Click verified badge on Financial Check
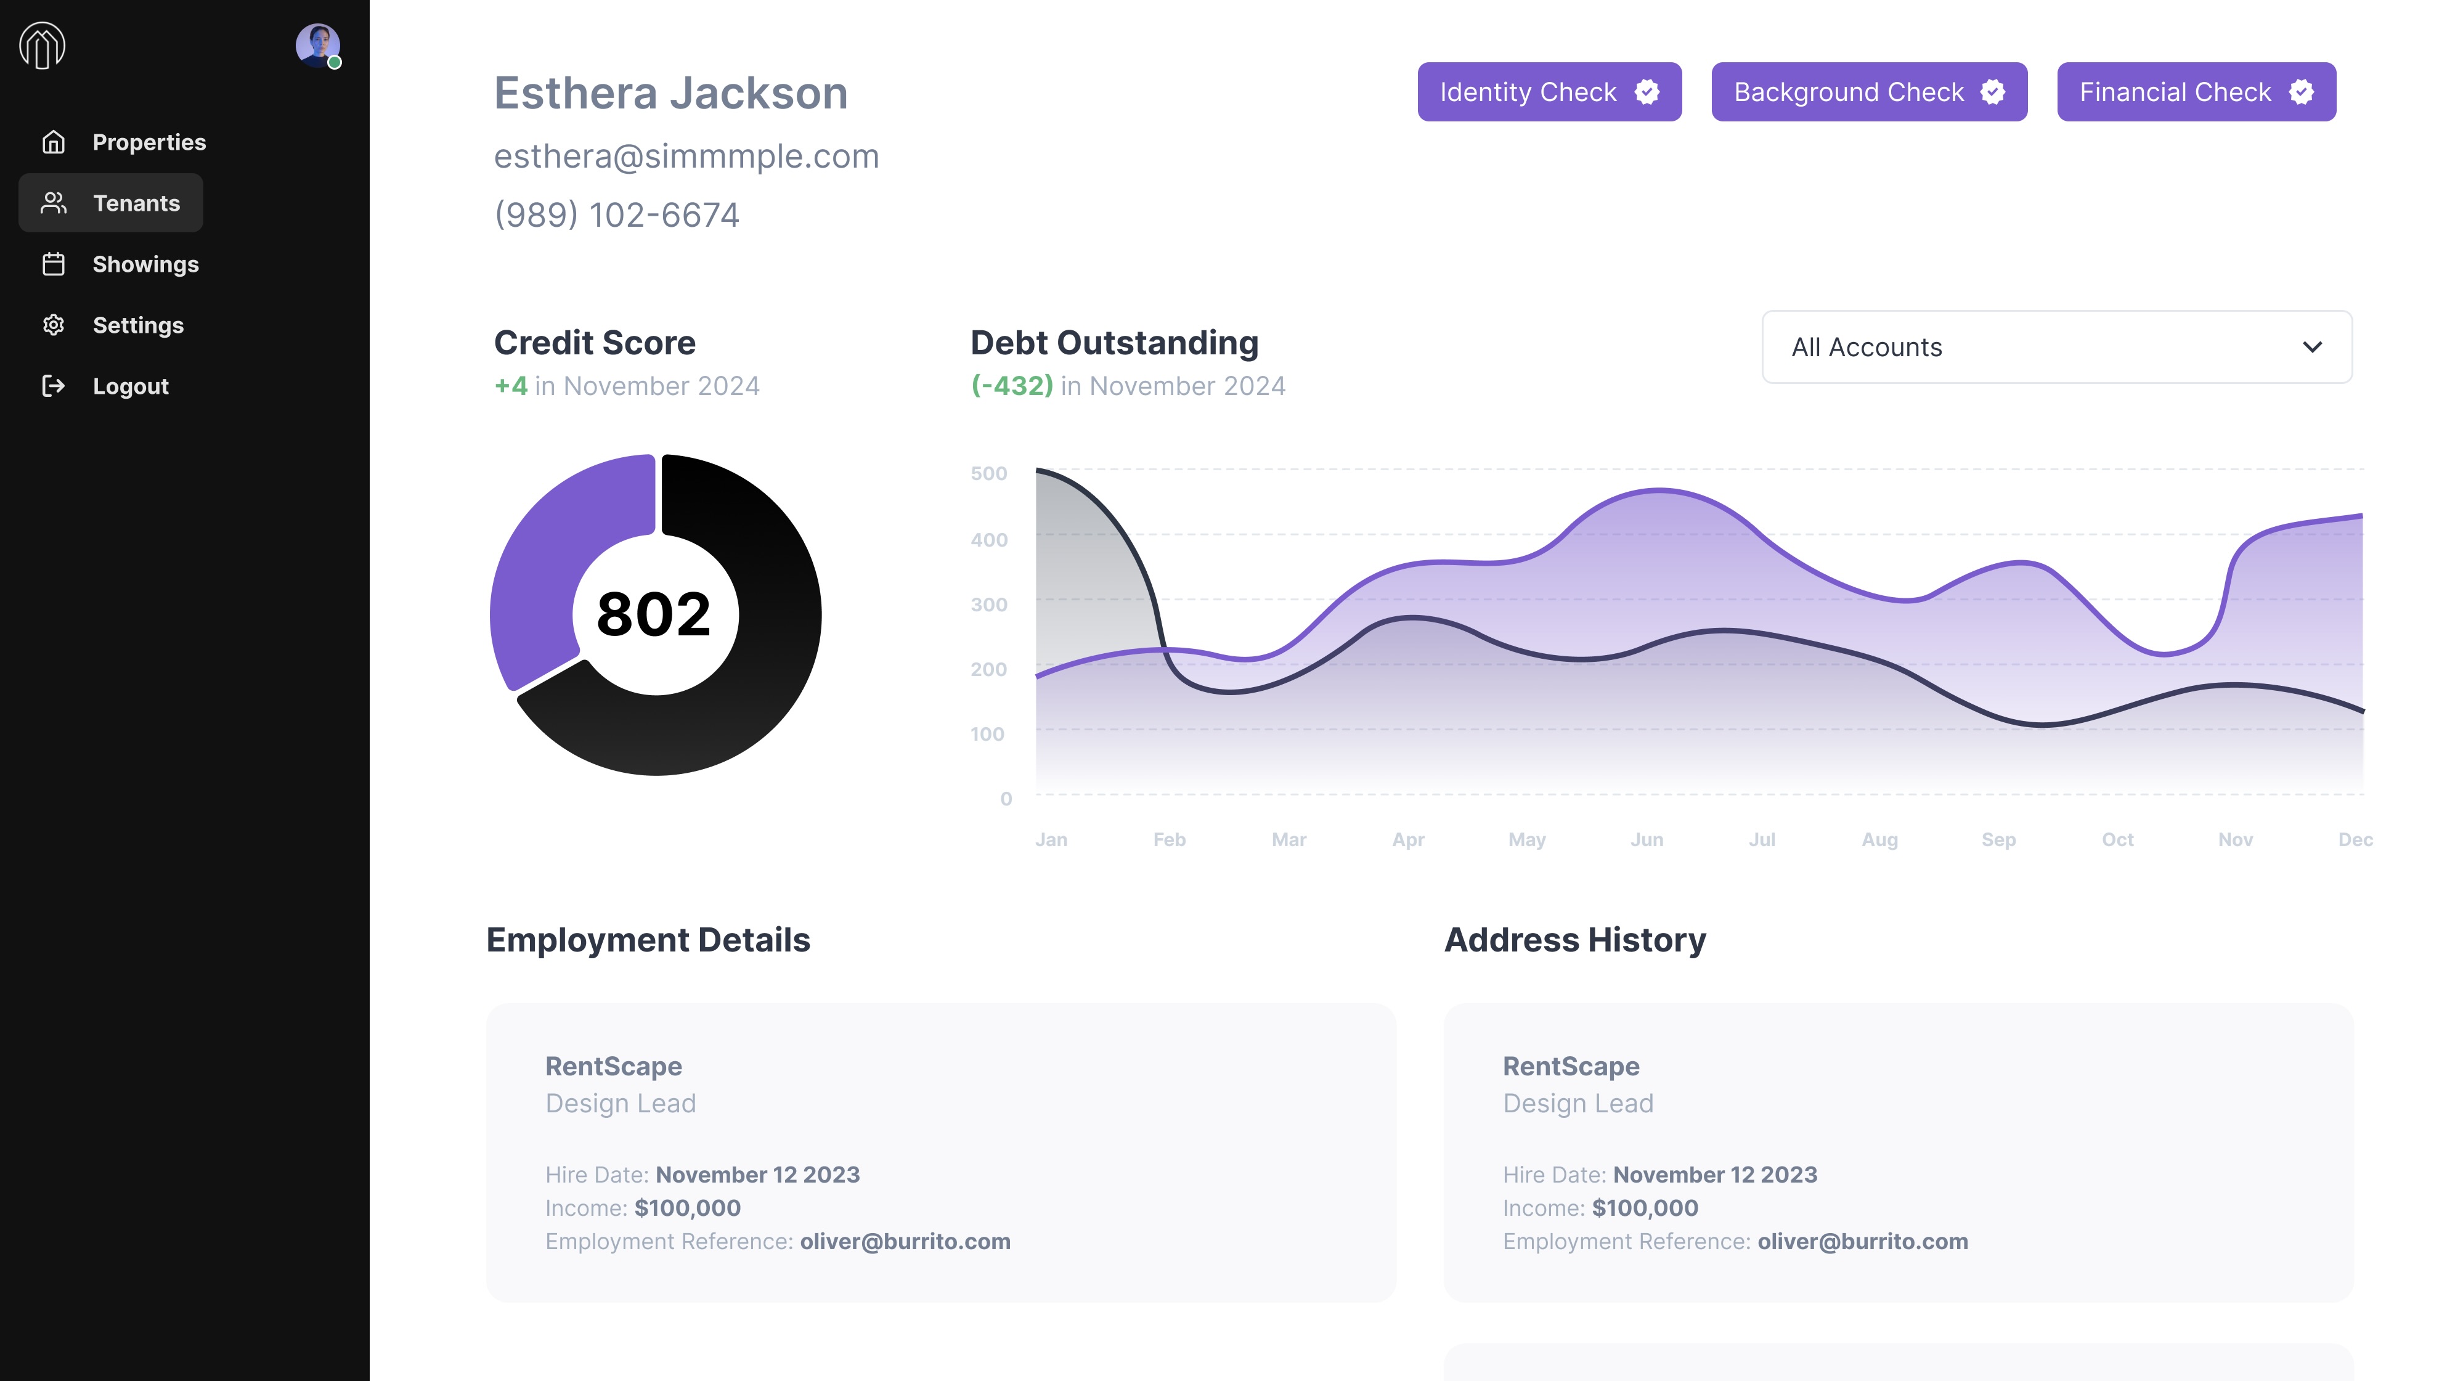 click(x=2300, y=91)
